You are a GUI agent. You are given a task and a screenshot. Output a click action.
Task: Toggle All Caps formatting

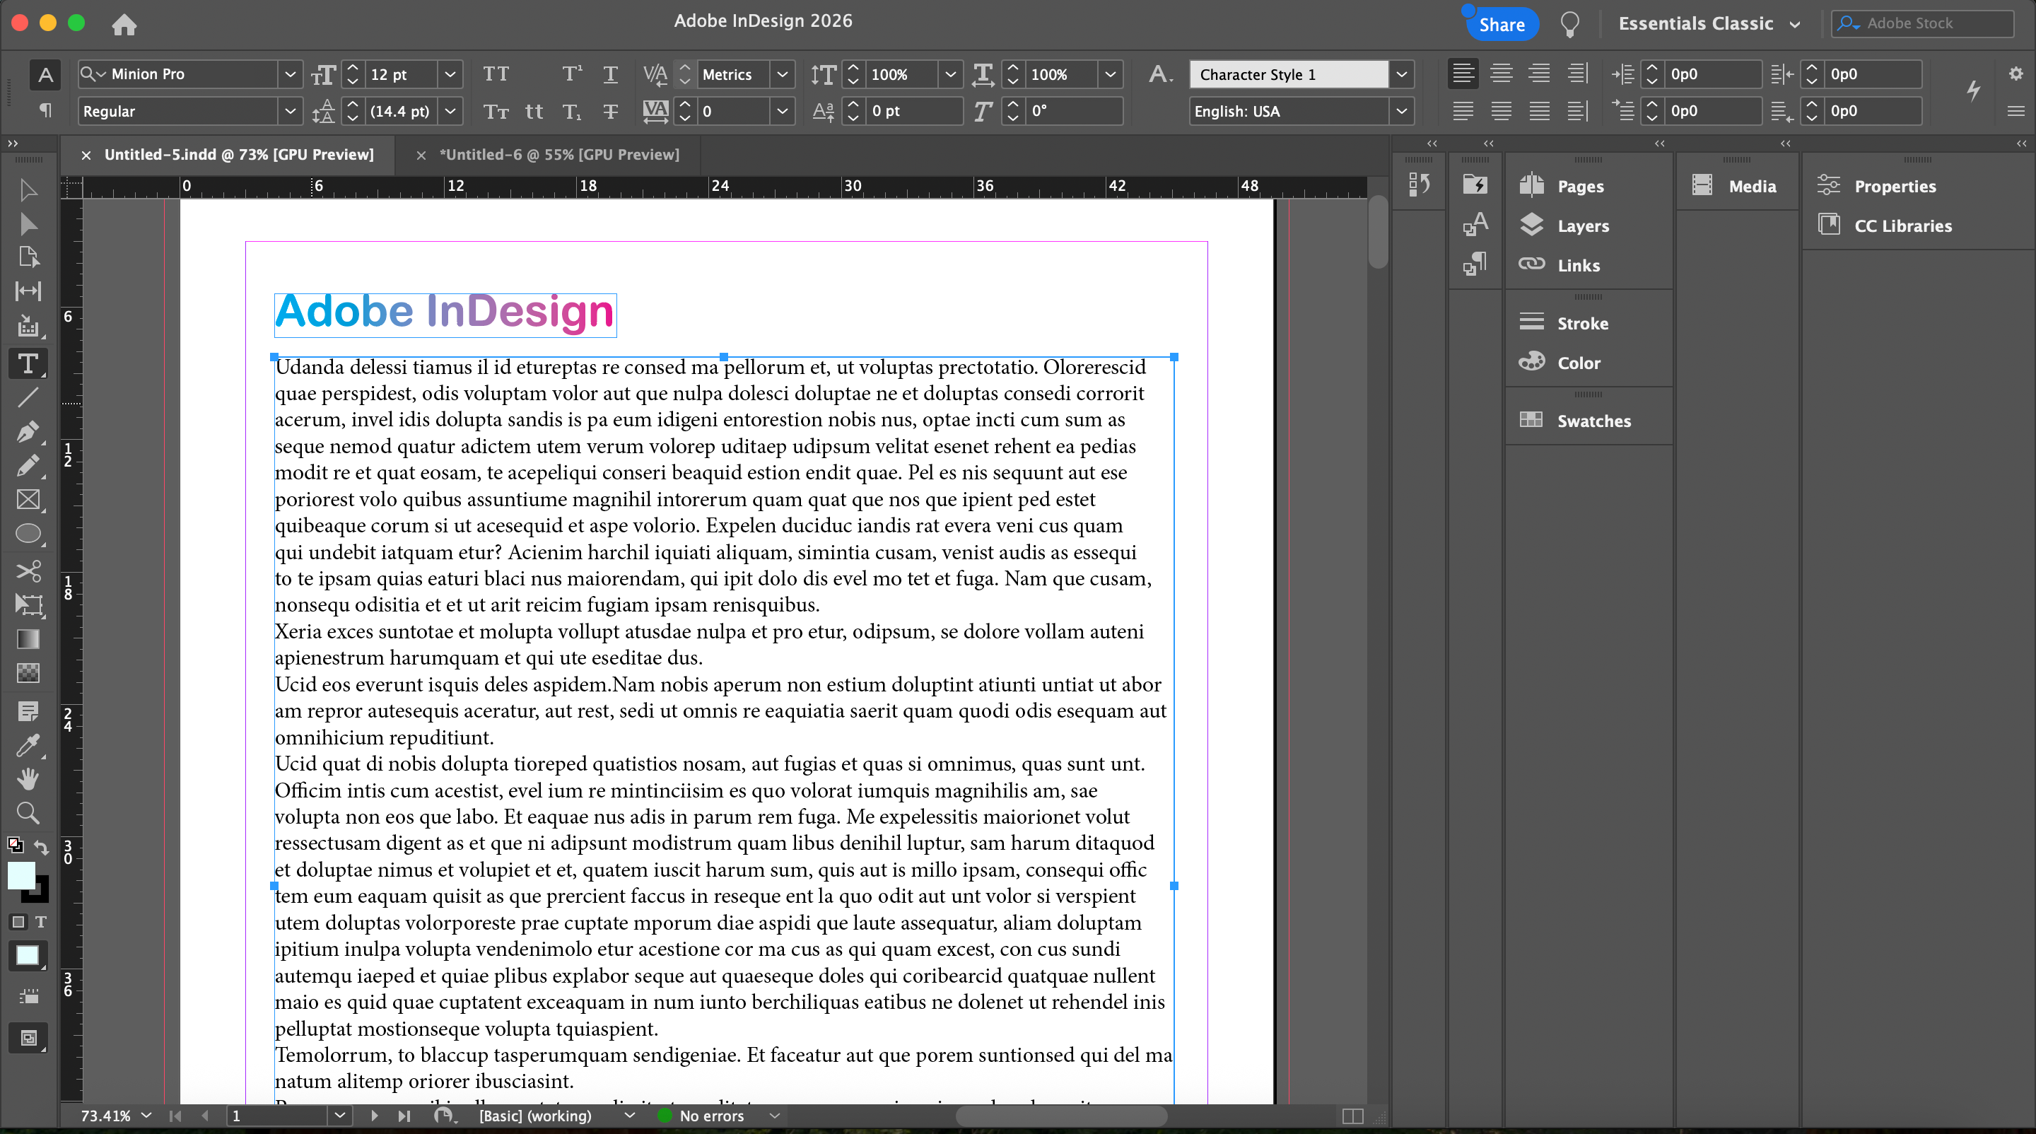coord(496,74)
